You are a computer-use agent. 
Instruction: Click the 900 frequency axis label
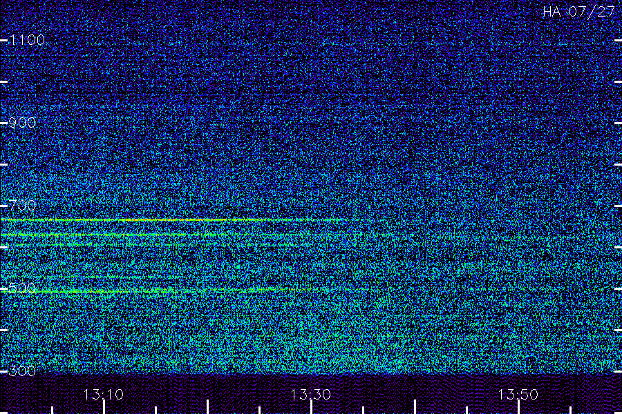22,123
